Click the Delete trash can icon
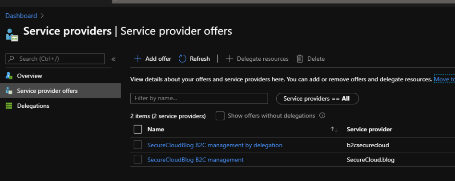Screen dimensions: 455x181 coord(300,59)
